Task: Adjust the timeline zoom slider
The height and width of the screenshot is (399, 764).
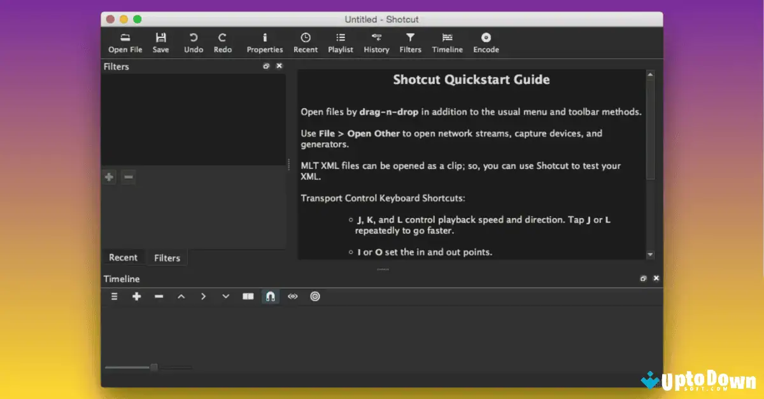Action: [x=153, y=367]
